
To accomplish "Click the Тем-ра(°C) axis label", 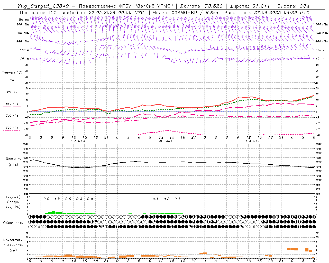I will pos(12,73).
